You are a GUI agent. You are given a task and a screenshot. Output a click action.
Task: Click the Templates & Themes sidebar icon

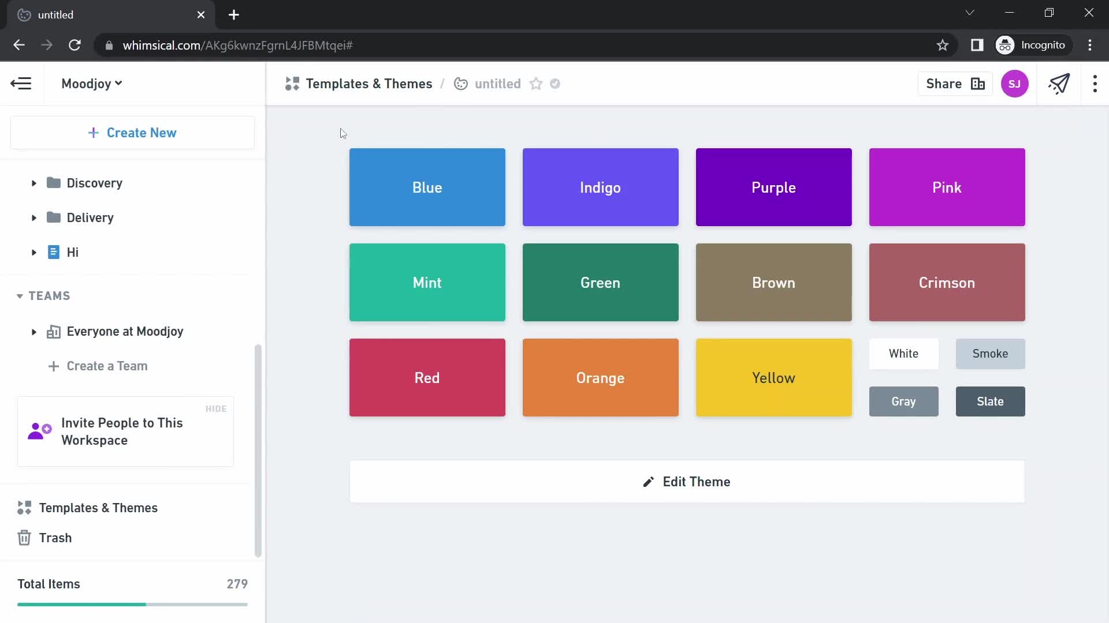click(24, 508)
